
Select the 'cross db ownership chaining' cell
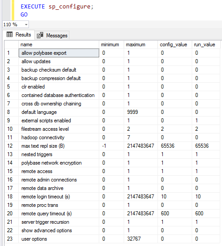59,104
